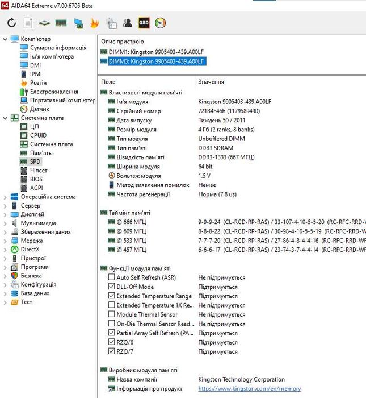Select the Розгін flame tree item
This screenshot has height=398, width=366.
tap(38, 83)
